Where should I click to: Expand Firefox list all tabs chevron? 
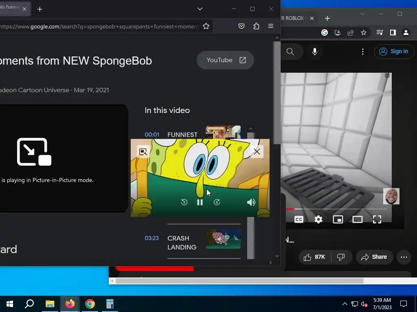coord(200,9)
